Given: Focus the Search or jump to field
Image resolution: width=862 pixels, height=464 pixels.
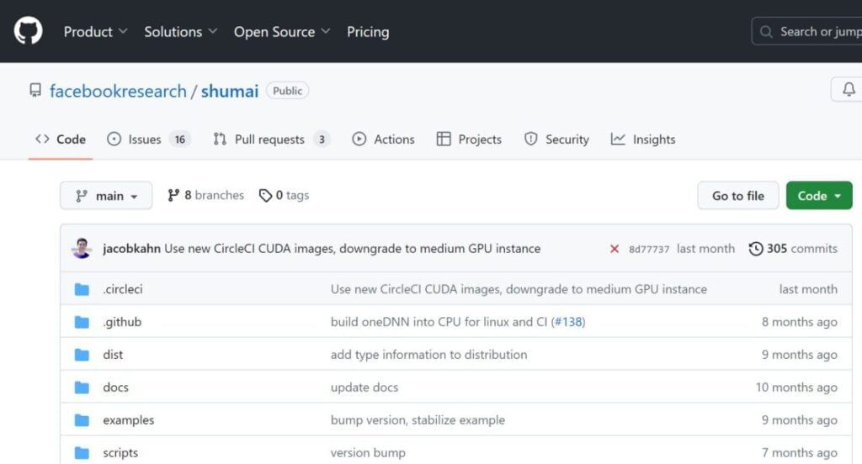Looking at the screenshot, I should tap(807, 32).
